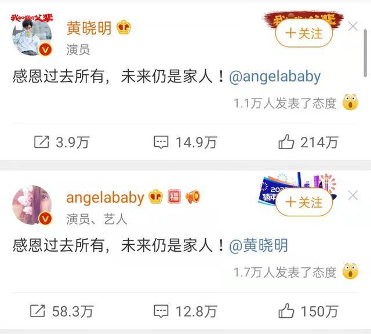
Task: Open 黄晓明's profile avatar
Action: (32, 35)
